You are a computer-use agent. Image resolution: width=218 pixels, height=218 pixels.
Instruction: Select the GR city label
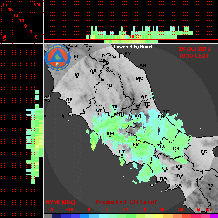(69, 100)
